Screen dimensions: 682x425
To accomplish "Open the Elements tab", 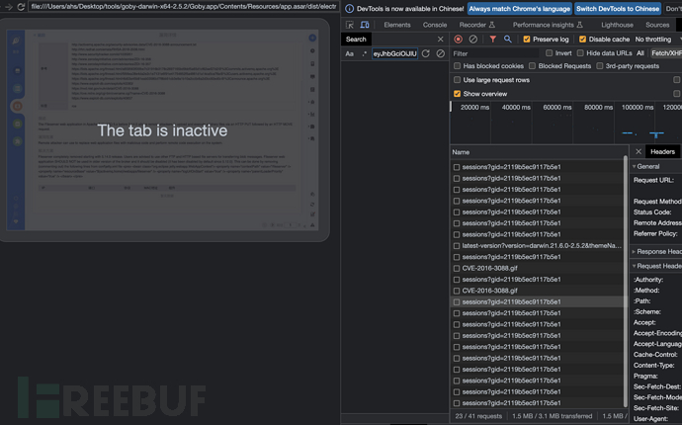I will [x=396, y=25].
